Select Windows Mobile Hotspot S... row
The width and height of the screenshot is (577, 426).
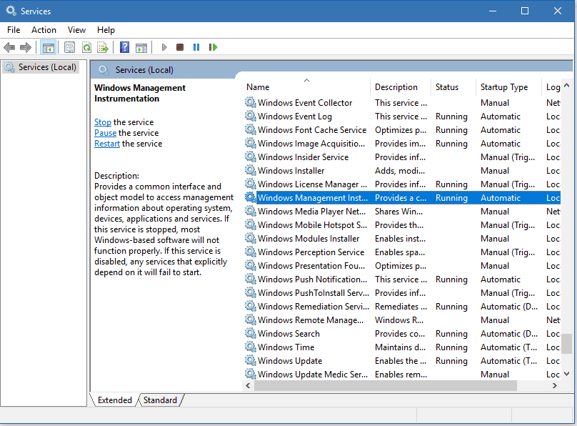coord(402,225)
